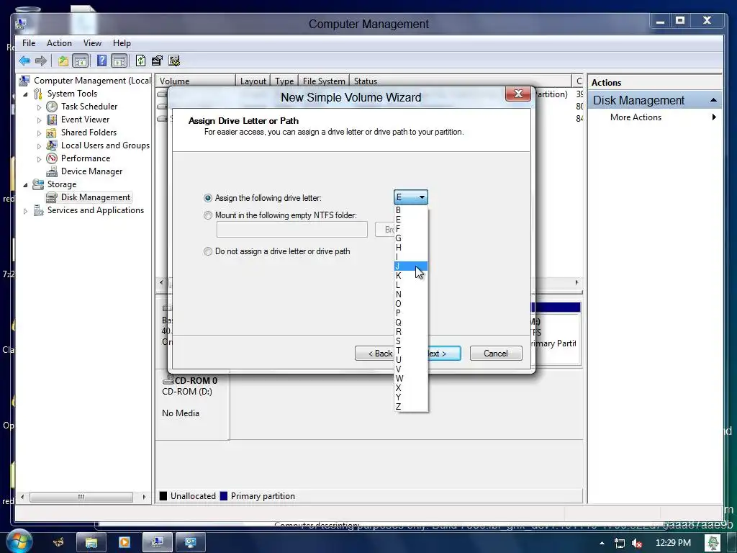This screenshot has height=553, width=737.
Task: Click the Device Manager icon in the tree
Action: tap(52, 171)
